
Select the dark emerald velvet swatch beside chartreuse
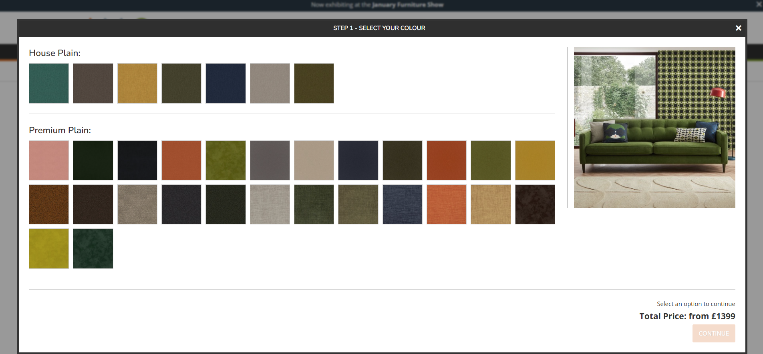point(93,248)
